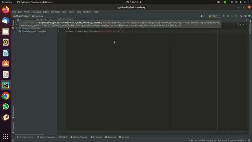The width and height of the screenshot is (252, 142).
Task: Select Scratches and Consoles in project tree
Action: point(32,32)
